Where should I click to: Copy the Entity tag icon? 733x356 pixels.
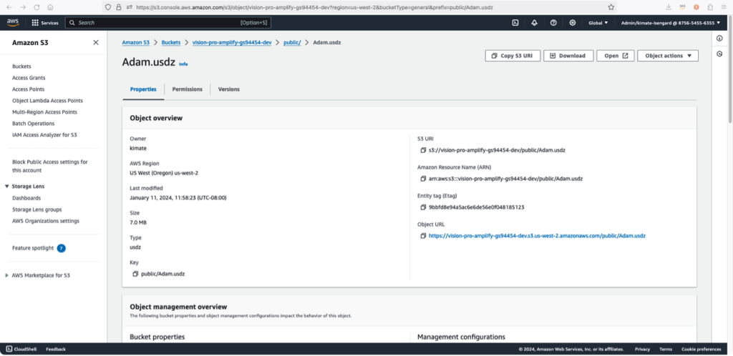tap(423, 207)
